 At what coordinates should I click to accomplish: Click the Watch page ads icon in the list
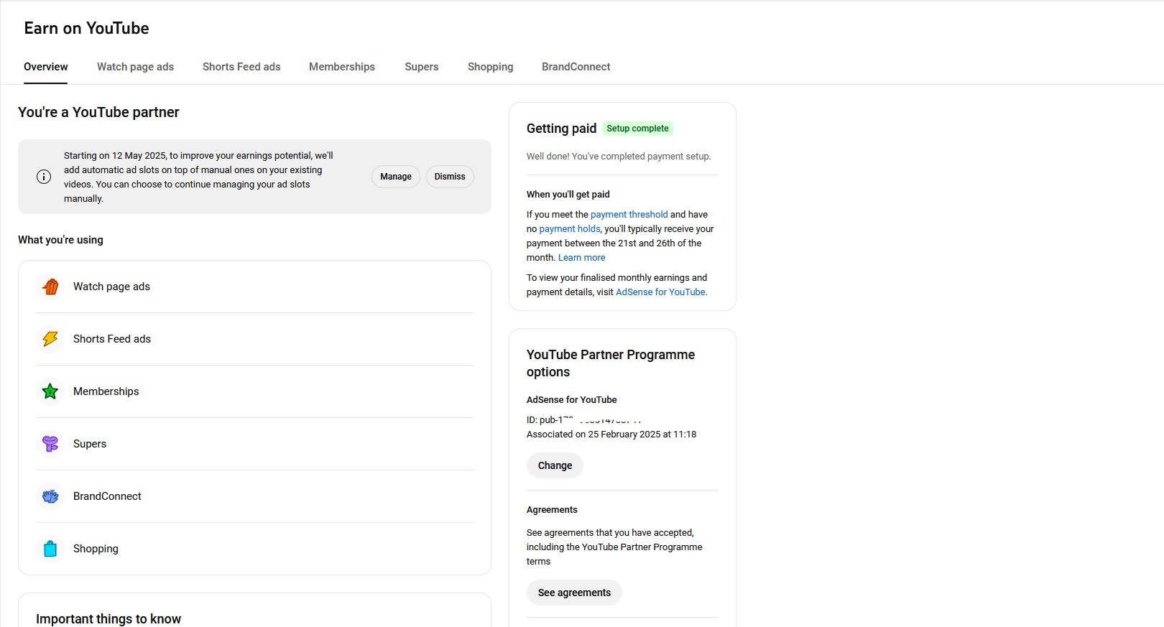pyautogui.click(x=50, y=287)
